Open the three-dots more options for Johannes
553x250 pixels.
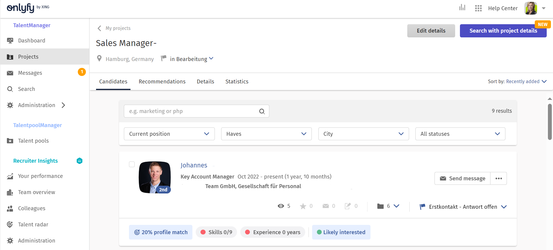coord(499,179)
